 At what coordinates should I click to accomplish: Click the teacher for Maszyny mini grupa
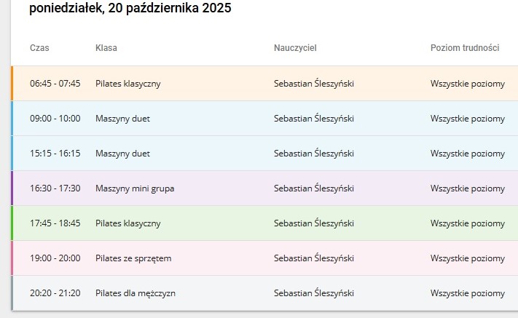[x=313, y=188]
